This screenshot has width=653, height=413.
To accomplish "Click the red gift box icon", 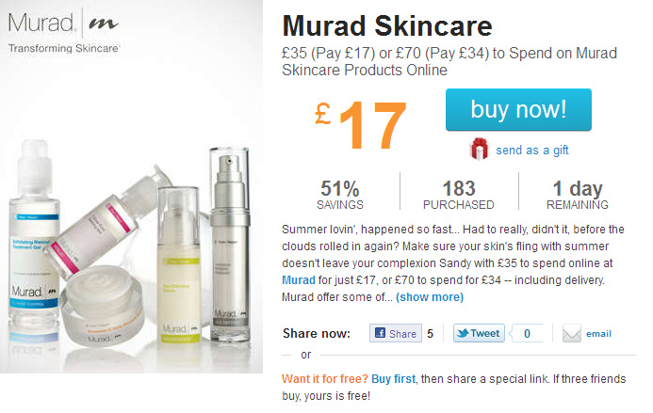I will tap(479, 149).
